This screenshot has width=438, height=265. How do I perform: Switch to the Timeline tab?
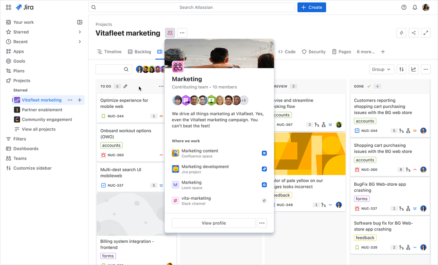tap(109, 51)
